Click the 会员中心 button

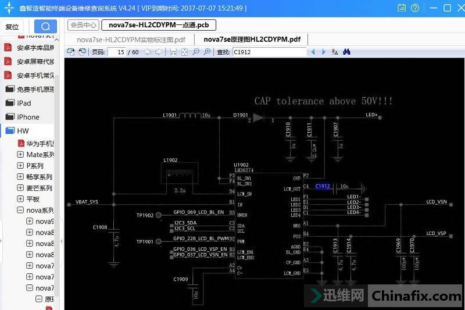[83, 26]
